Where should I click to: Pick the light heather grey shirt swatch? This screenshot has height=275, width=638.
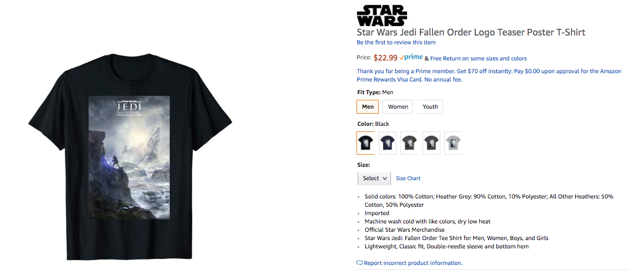pos(453,143)
